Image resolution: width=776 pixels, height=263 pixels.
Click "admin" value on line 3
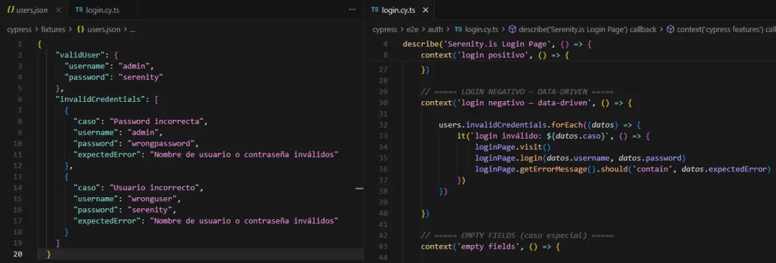[135, 66]
